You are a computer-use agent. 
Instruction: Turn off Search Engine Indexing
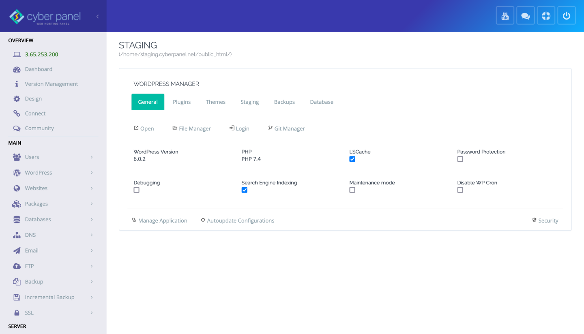244,190
